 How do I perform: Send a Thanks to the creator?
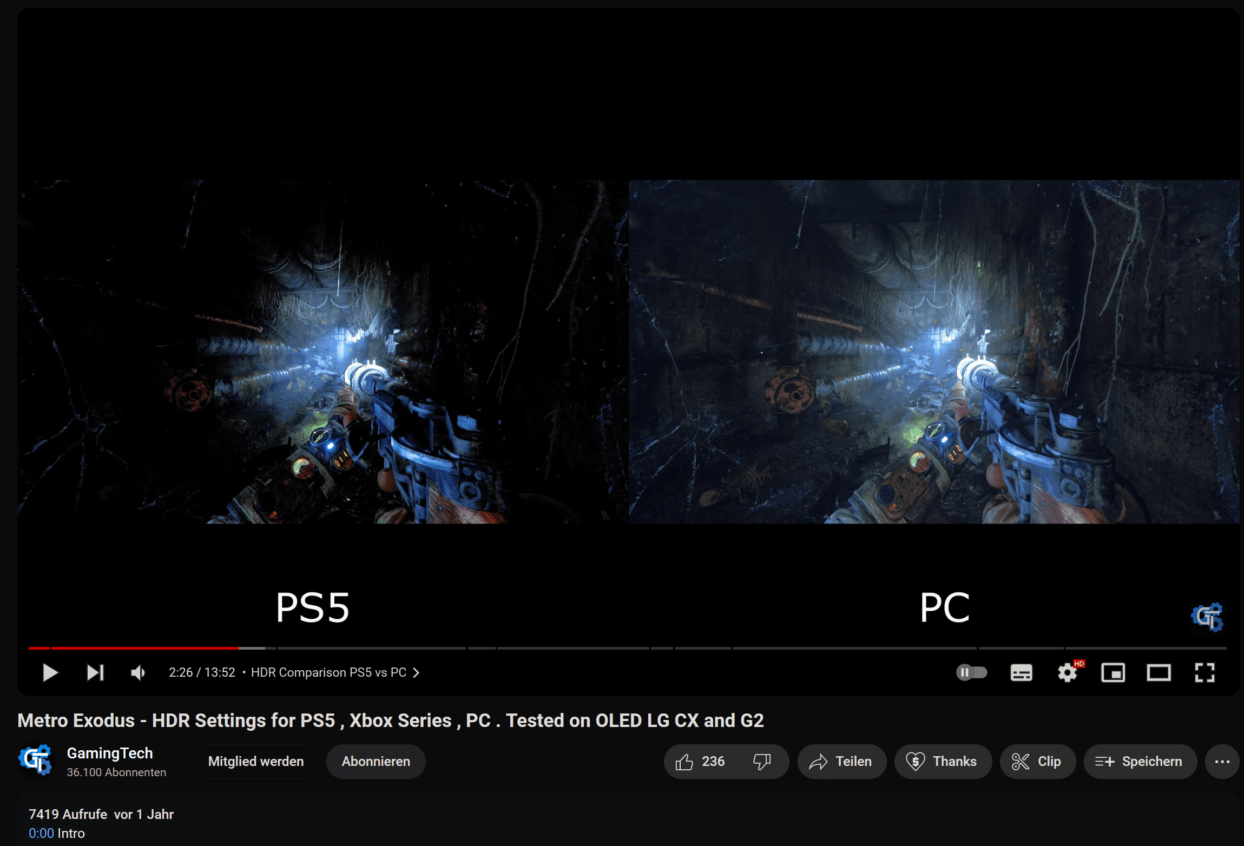(943, 762)
